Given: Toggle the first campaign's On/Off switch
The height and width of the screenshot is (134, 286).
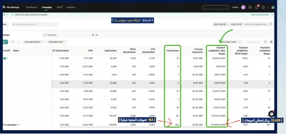Looking at the screenshot, I should tap(6, 58).
